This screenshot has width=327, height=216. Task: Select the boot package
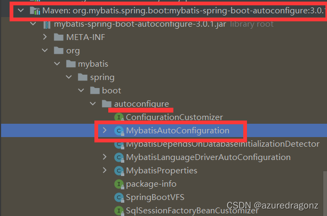coord(111,91)
